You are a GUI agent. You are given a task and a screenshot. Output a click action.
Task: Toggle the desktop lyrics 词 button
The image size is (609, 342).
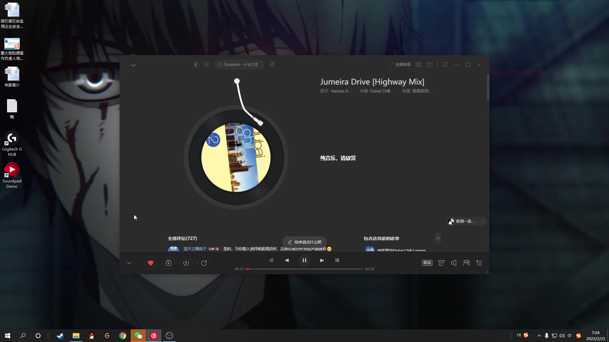(337, 260)
